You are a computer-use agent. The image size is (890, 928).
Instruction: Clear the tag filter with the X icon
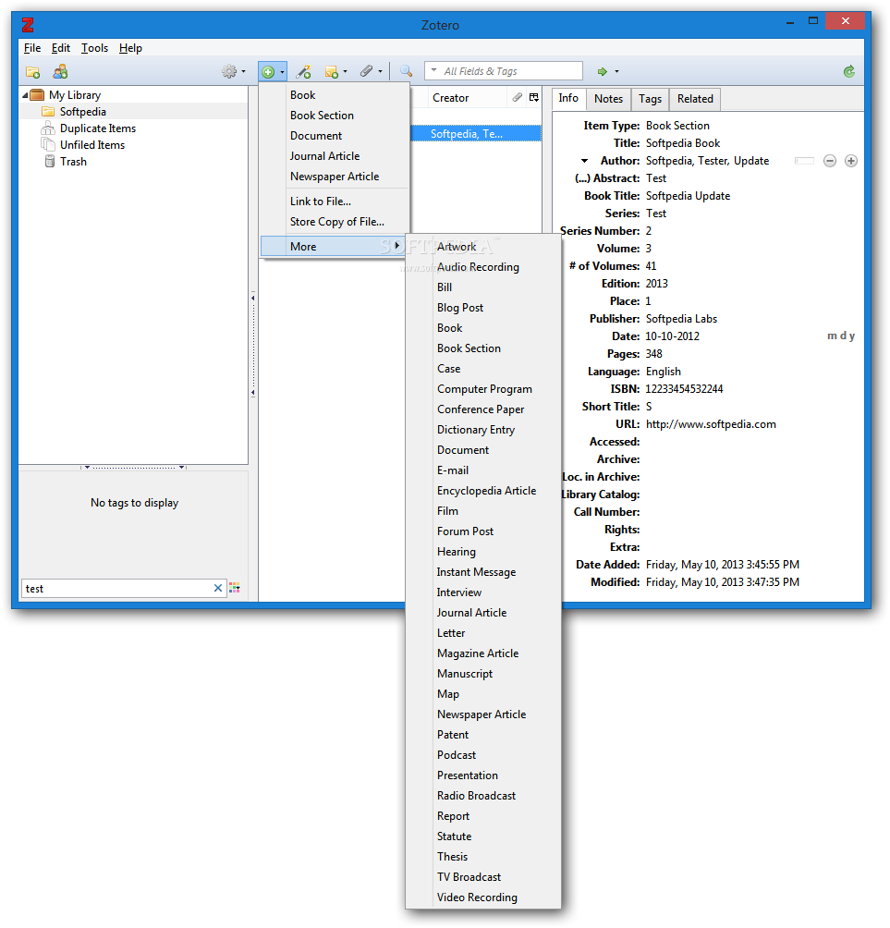(218, 588)
